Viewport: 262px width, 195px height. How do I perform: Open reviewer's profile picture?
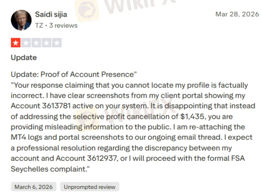[x=21, y=20]
